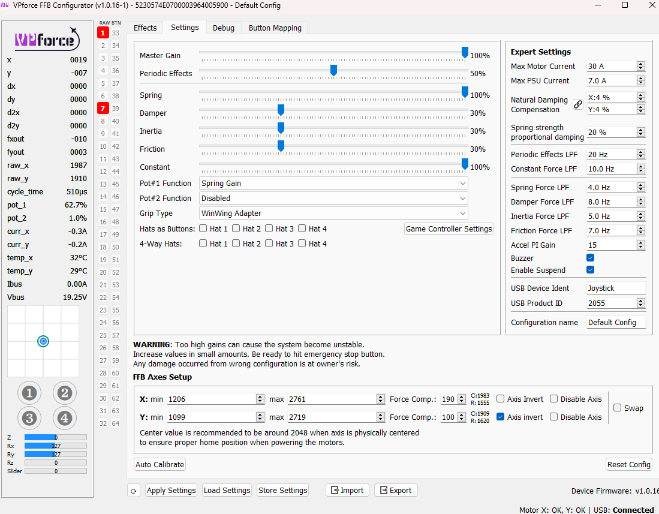Viewport: 659px width, 514px height.
Task: Click the Damper slider handle
Action: (x=281, y=110)
